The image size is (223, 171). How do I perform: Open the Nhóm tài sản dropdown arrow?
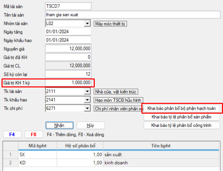pyautogui.click(x=87, y=24)
